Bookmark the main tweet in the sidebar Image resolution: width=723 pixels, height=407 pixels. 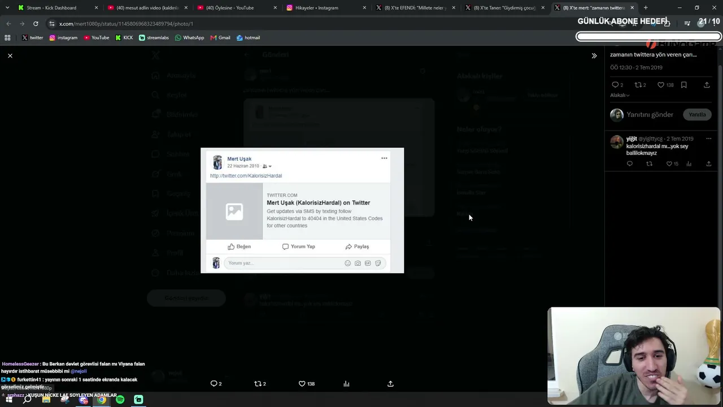point(683,85)
